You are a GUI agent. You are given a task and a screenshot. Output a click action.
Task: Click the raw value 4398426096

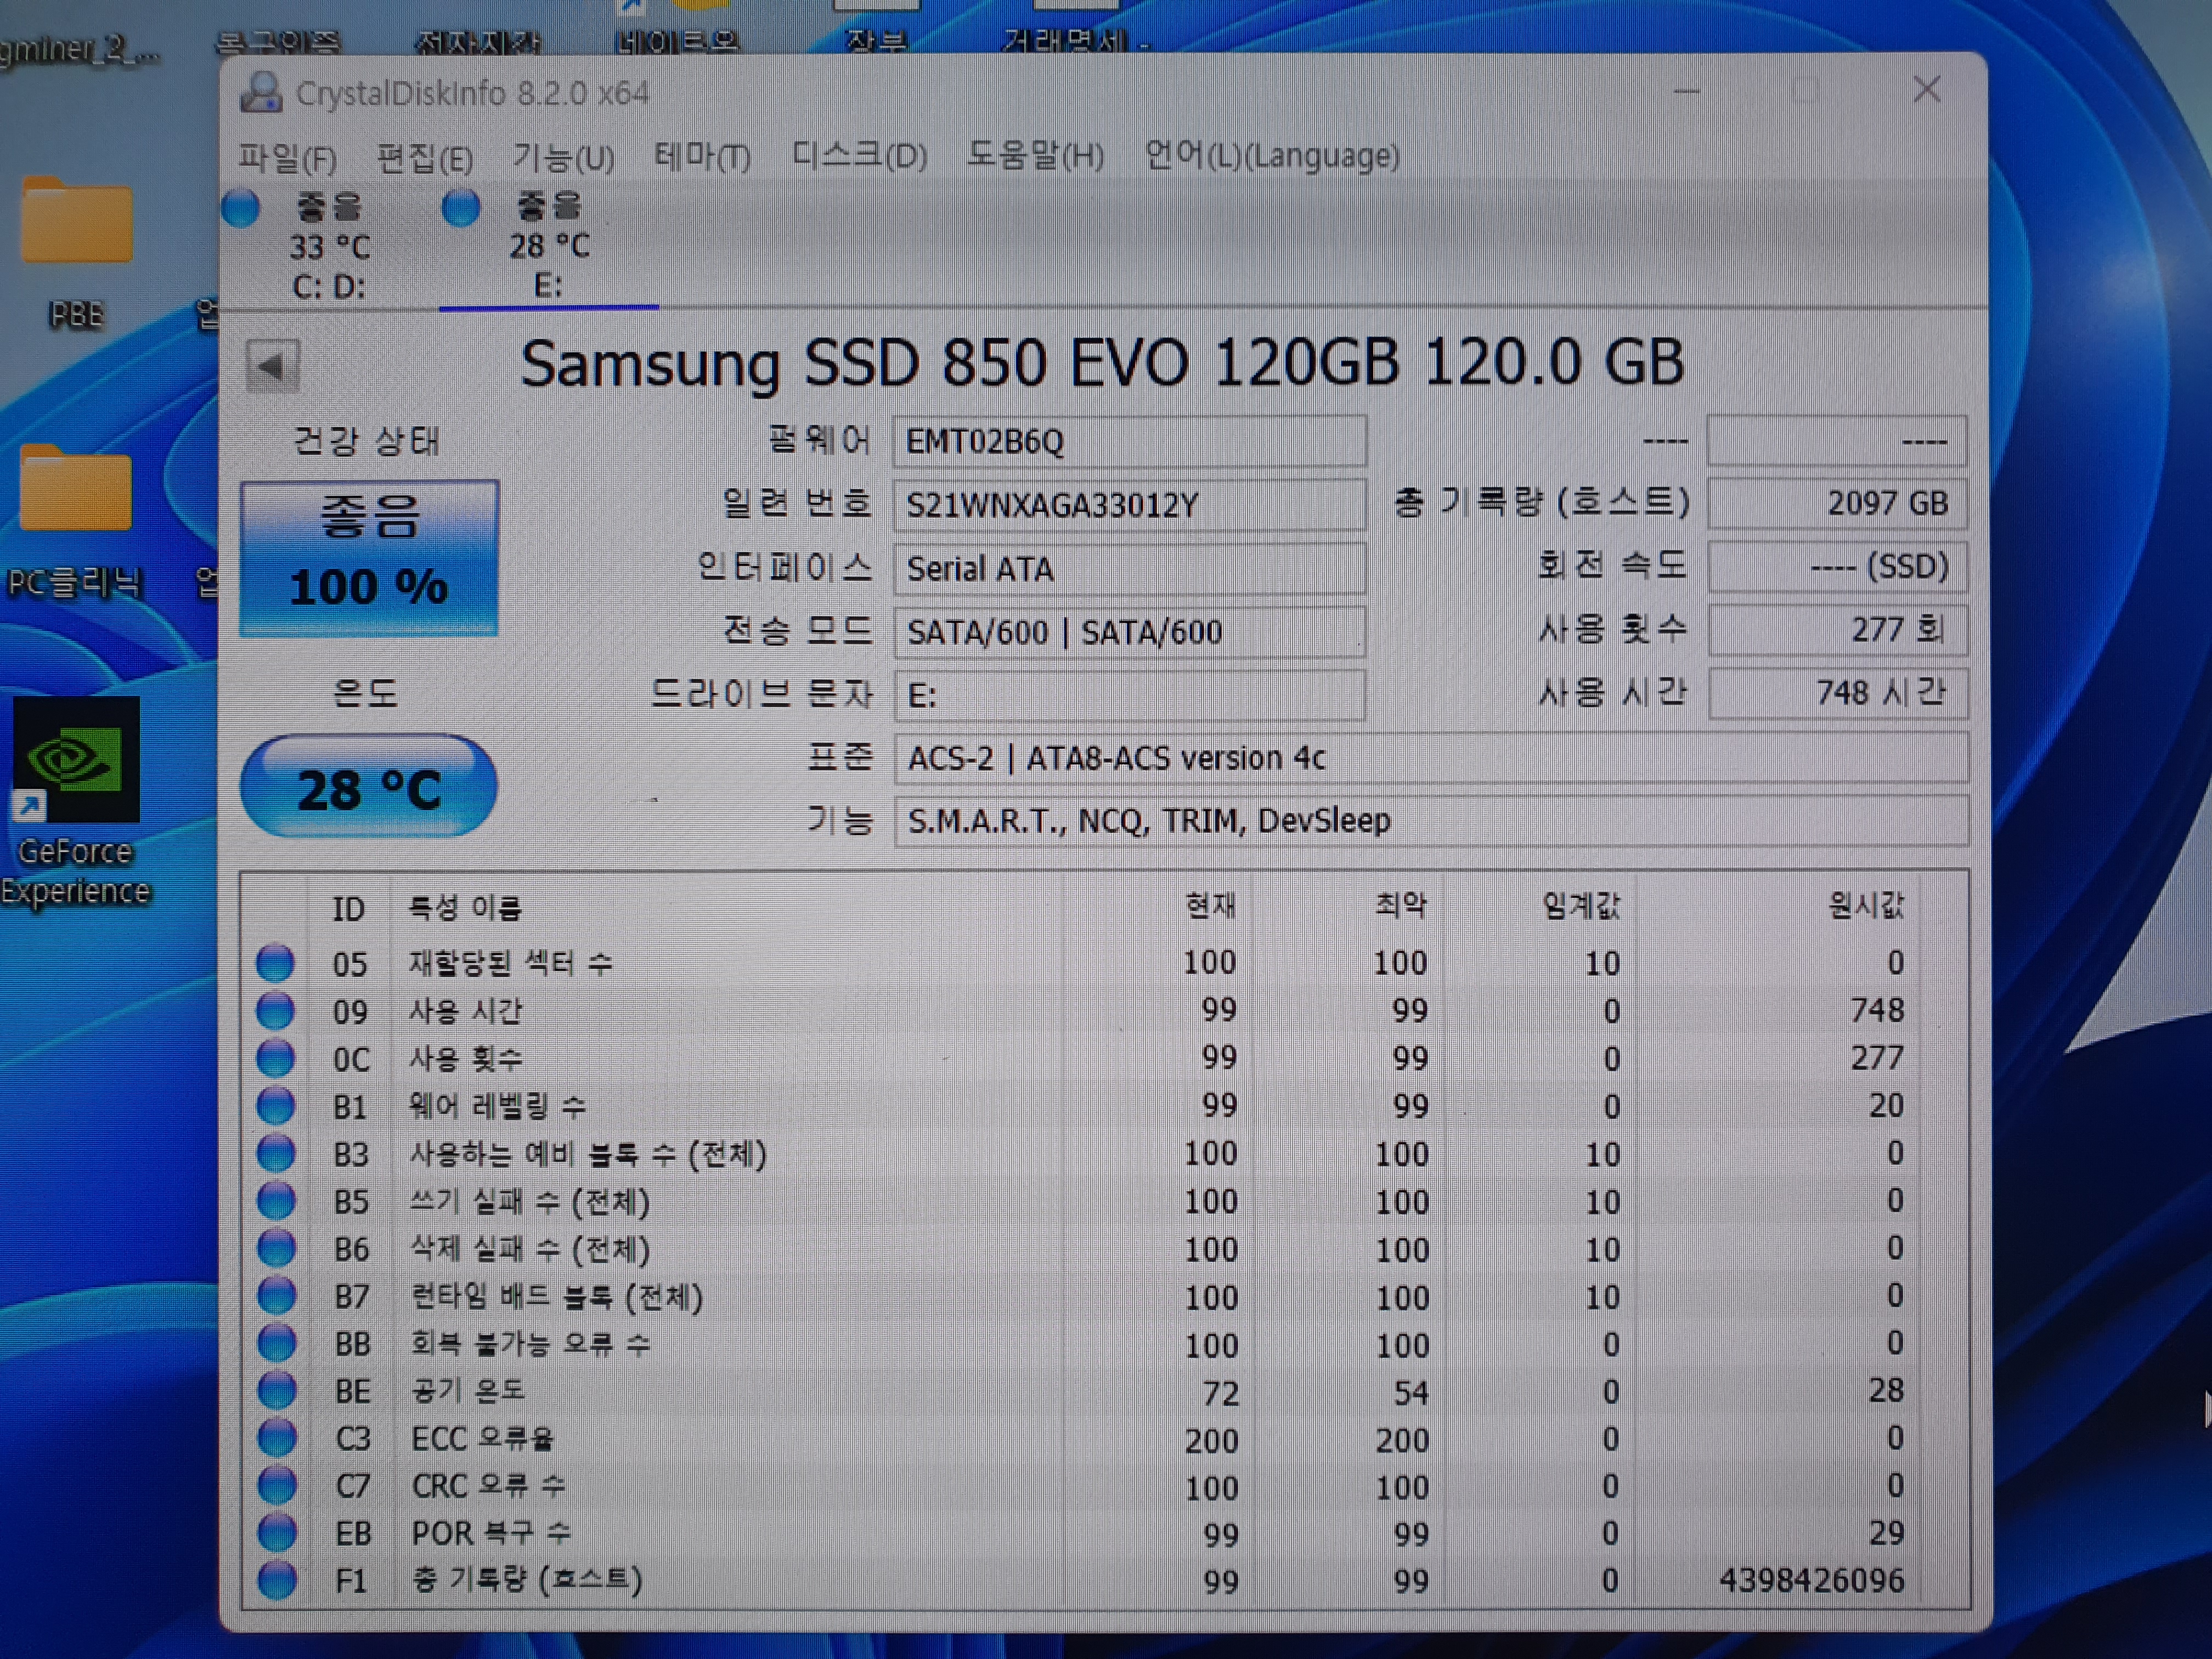pos(1811,1580)
